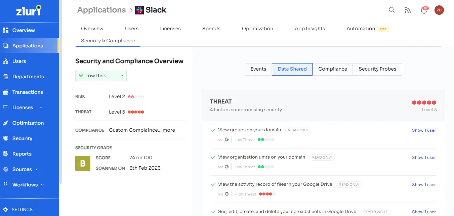Switch to the Licenses tab
Viewport: 454px width, 216px height.
click(x=170, y=29)
